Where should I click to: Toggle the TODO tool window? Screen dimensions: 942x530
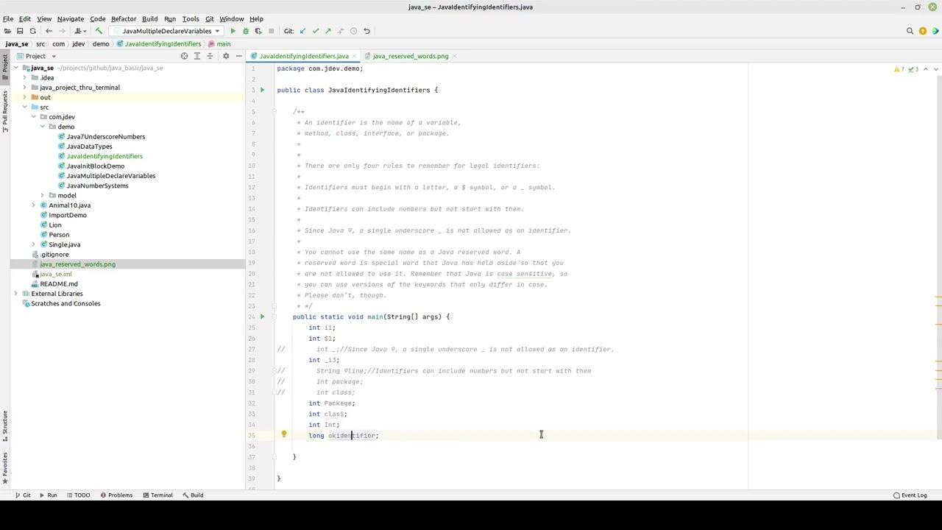(78, 495)
